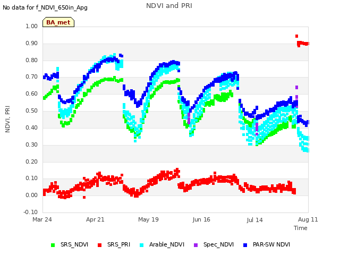Click the Apr 21 x-axis tick label
This screenshot has width=340, height=255.
click(95, 219)
